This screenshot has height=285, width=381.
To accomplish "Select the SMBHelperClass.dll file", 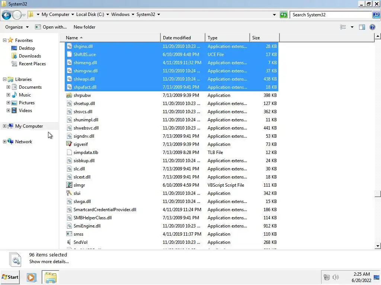I will 172,218.
